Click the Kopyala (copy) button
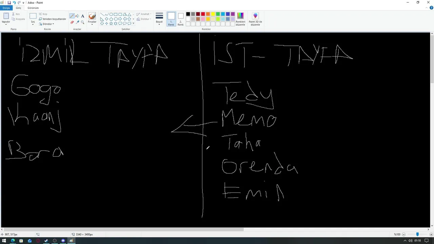 point(18,19)
